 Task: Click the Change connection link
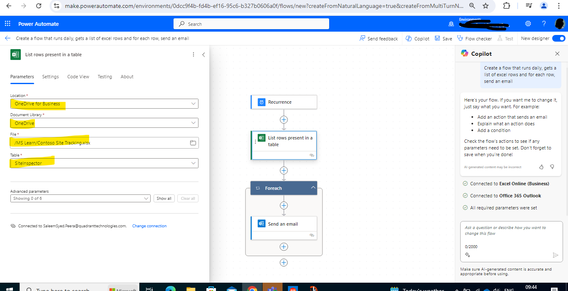click(x=149, y=226)
